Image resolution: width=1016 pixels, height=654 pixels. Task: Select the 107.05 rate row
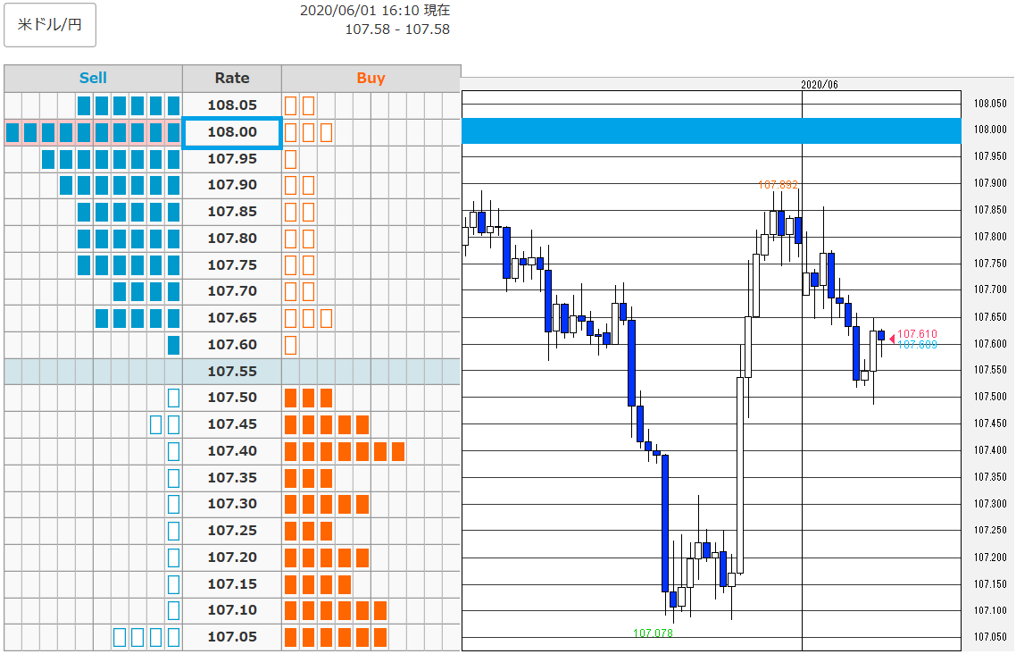tap(232, 637)
